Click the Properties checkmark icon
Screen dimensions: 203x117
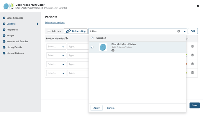tap(4, 30)
